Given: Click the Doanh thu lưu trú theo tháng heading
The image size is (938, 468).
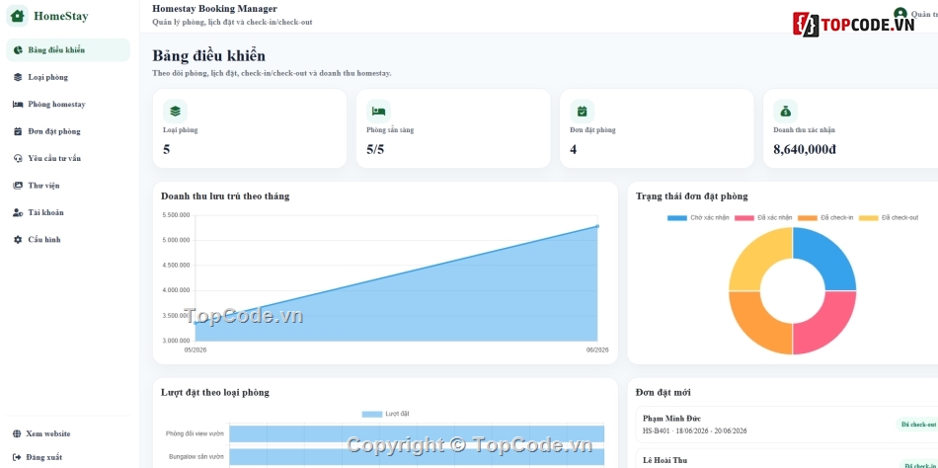Looking at the screenshot, I should [x=225, y=196].
